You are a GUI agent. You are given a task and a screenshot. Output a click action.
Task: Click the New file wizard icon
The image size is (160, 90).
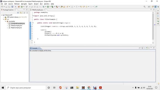point(2,7)
